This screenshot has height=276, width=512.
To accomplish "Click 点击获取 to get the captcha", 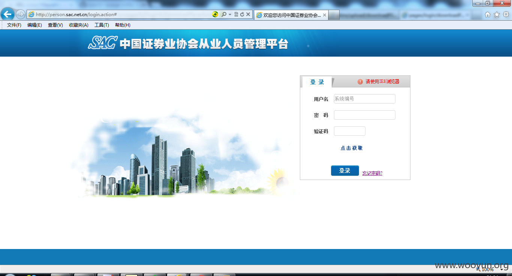I will [x=352, y=148].
